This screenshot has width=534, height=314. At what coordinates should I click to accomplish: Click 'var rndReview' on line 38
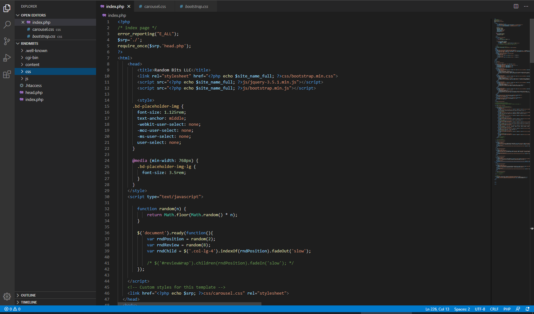point(163,245)
